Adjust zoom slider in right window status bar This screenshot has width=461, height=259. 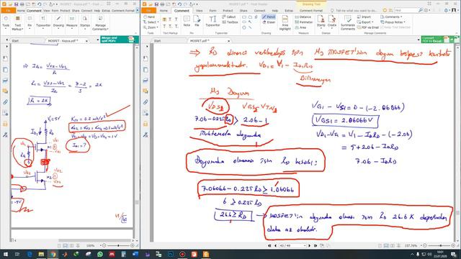(x=440, y=245)
